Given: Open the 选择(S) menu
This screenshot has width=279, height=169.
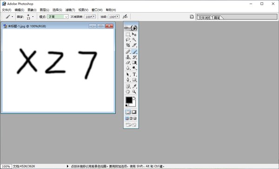Looking at the screenshot, I should (57, 10).
